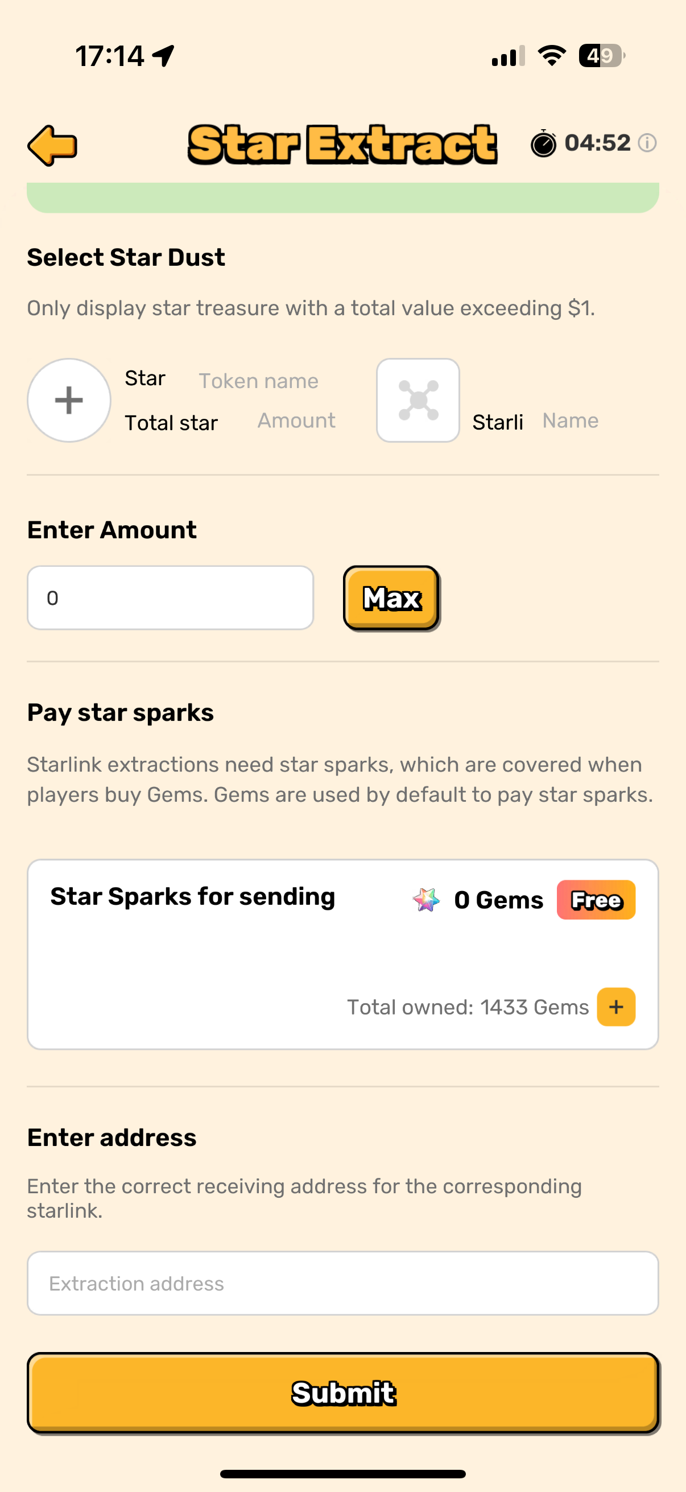This screenshot has width=686, height=1492.
Task: Tap the Total owned 1433 Gems text
Action: [x=468, y=1007]
